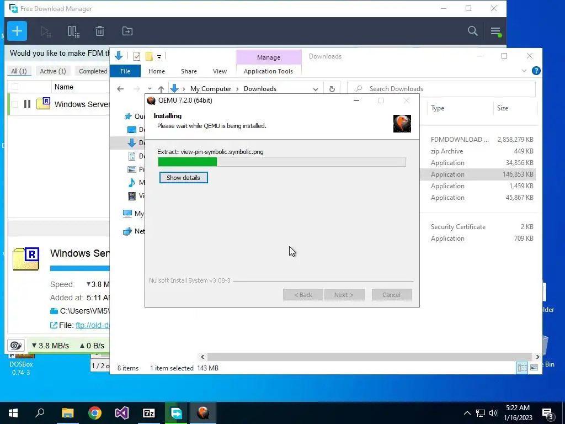This screenshot has height=424, width=565.
Task: Open the Windows Start menu
Action: point(13,413)
